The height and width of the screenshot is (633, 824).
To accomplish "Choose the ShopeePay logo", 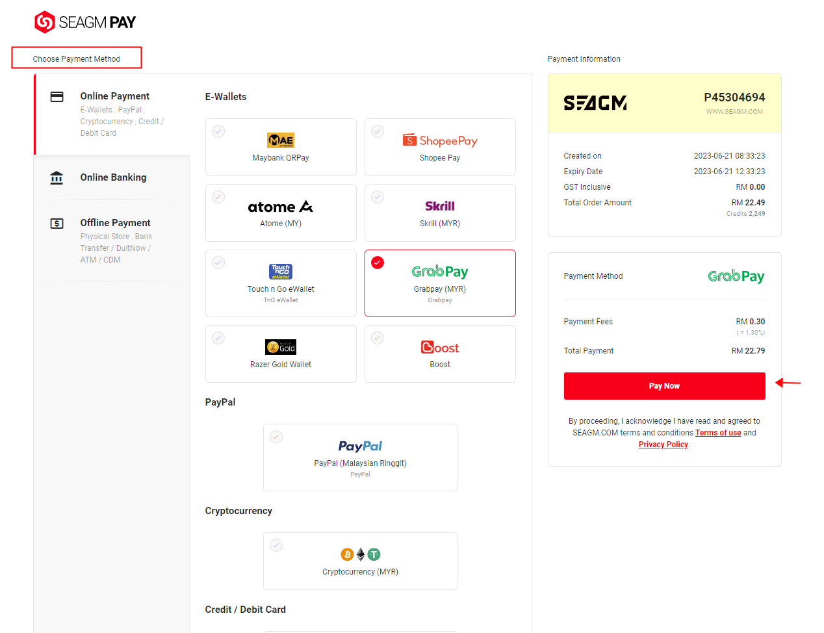I will (440, 140).
